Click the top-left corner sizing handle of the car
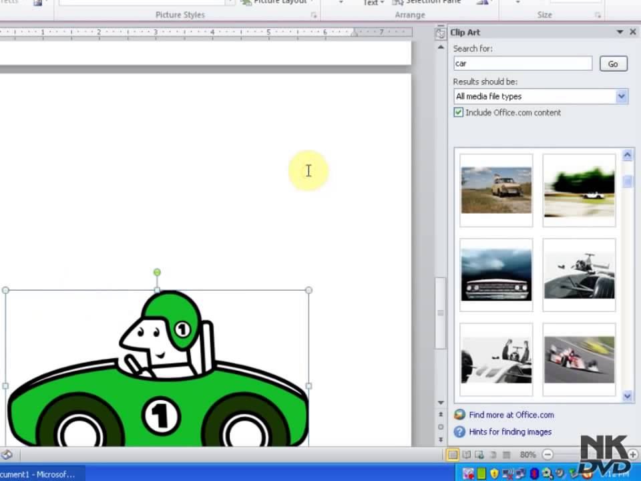Viewport: 641px width, 481px height. 5,290
